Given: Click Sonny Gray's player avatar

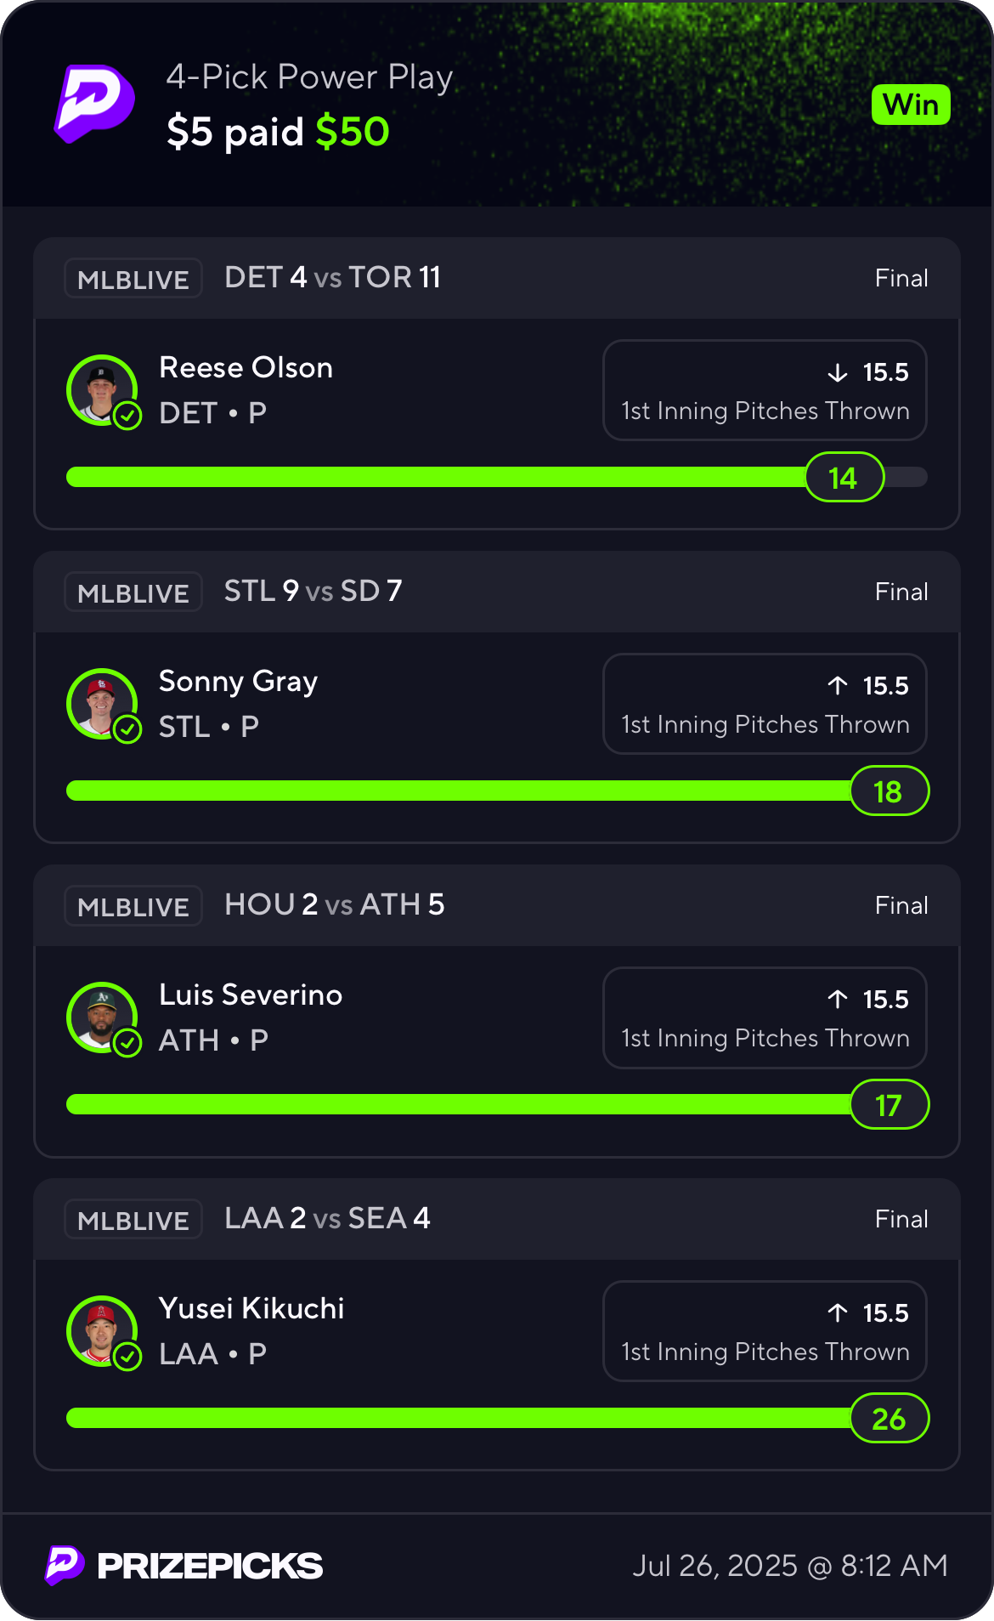Looking at the screenshot, I should click(100, 703).
